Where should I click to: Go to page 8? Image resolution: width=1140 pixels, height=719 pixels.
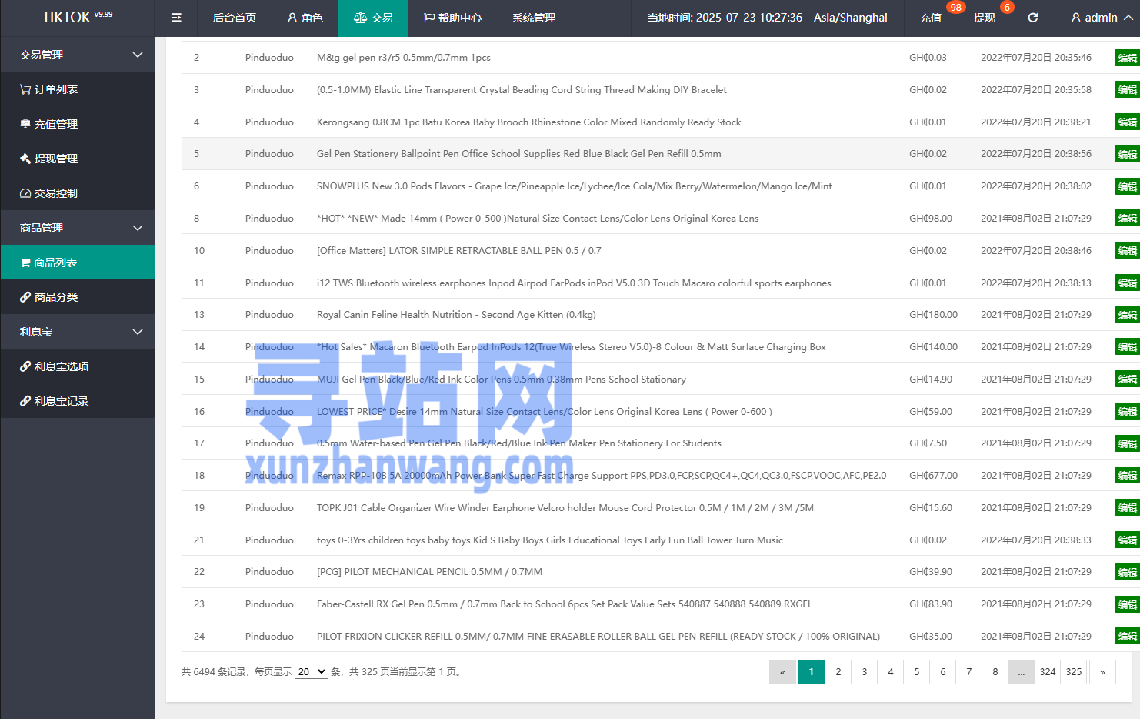(x=995, y=672)
